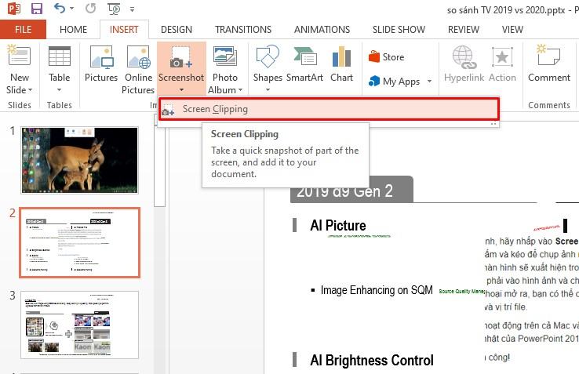
Task: Select the VIEW tab
Action: (x=512, y=30)
